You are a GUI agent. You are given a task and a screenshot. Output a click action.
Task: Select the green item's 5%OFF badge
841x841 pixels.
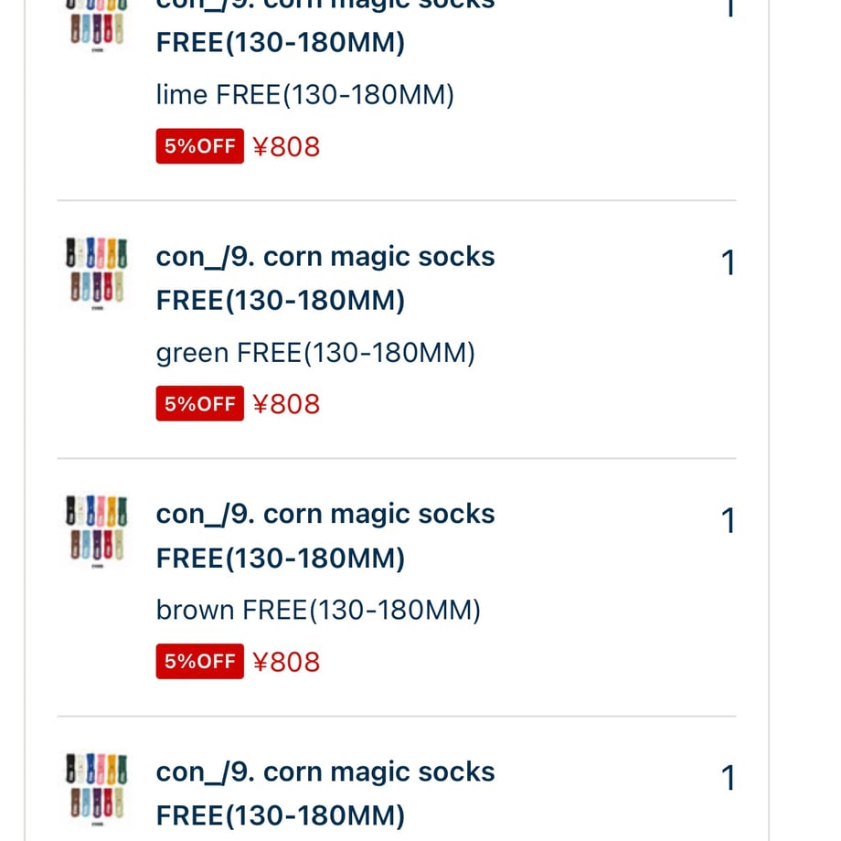(200, 403)
